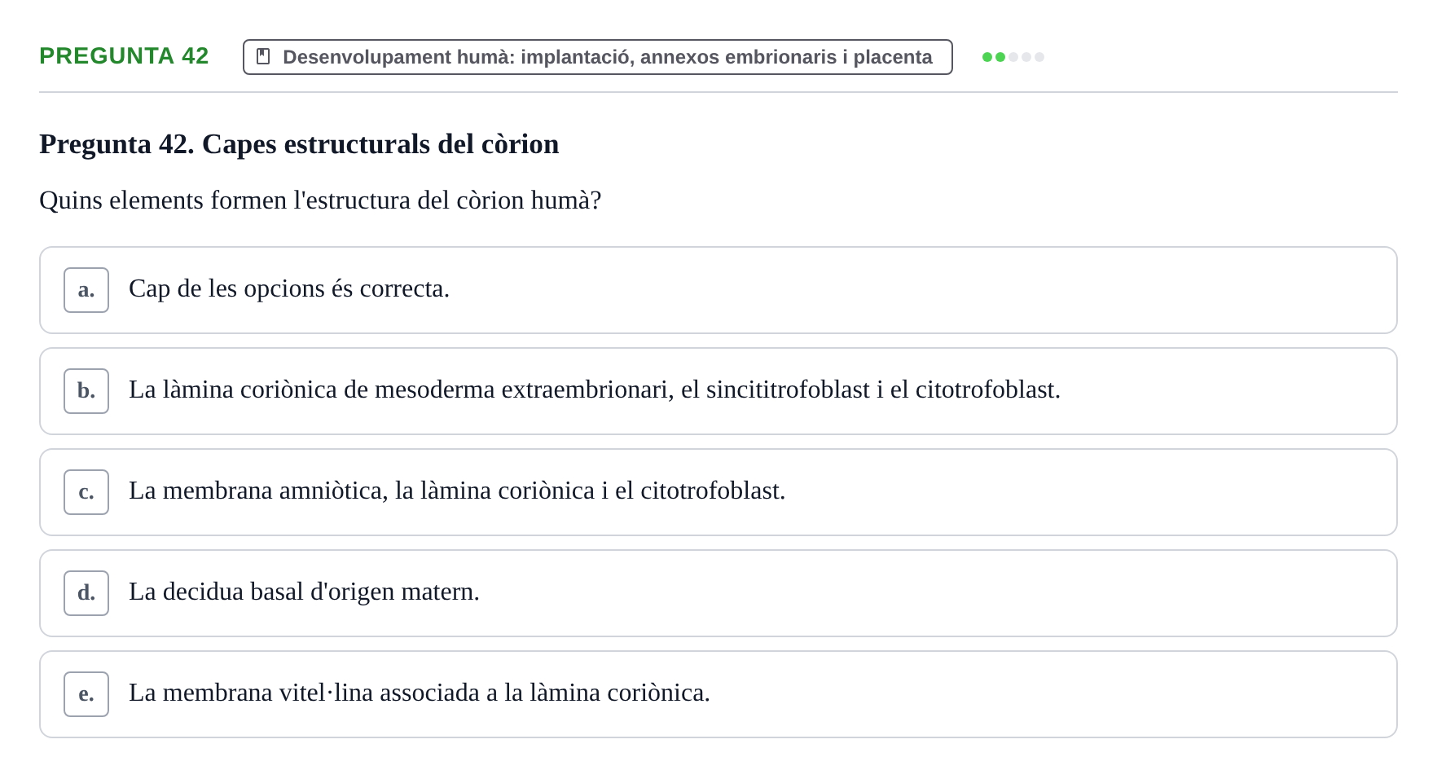
Task: Click the 'PREGUNTA 42' header label
Action: tap(124, 56)
